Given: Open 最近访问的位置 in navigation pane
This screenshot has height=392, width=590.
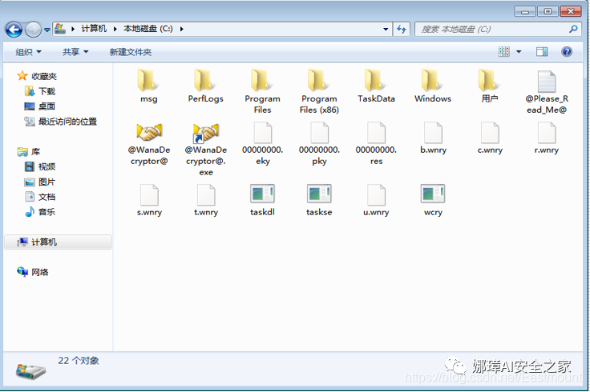Looking at the screenshot, I should coord(60,122).
